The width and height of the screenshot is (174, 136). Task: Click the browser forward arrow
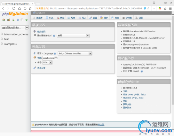[8, 8]
